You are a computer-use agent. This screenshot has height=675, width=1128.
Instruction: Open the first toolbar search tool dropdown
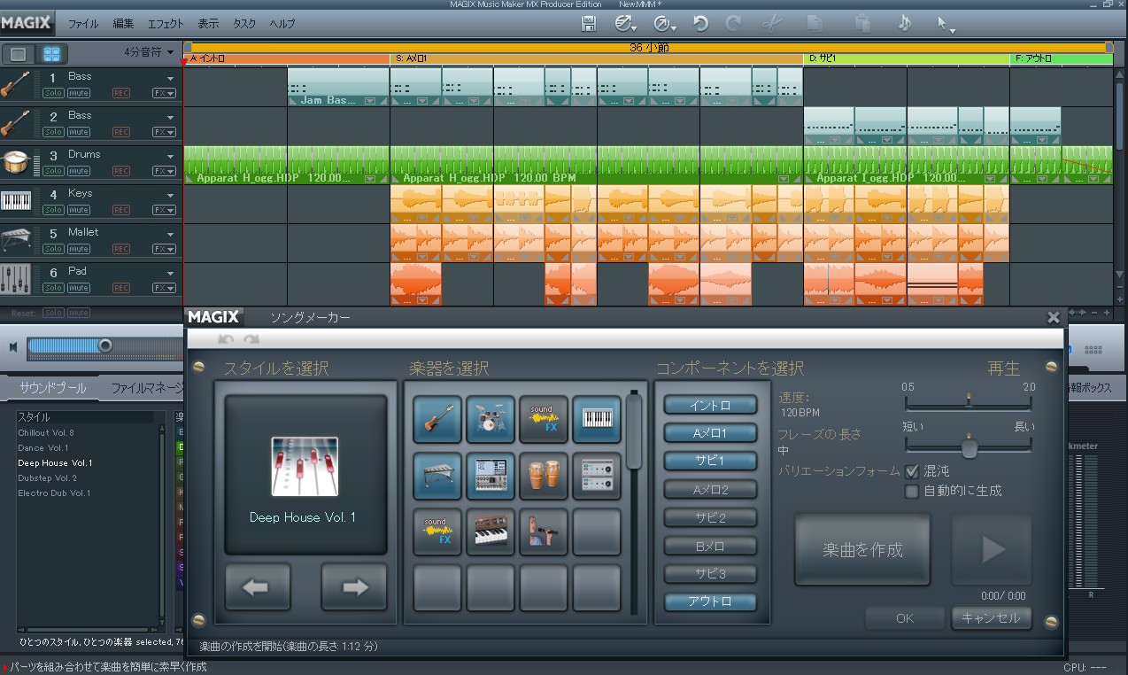coord(627,25)
